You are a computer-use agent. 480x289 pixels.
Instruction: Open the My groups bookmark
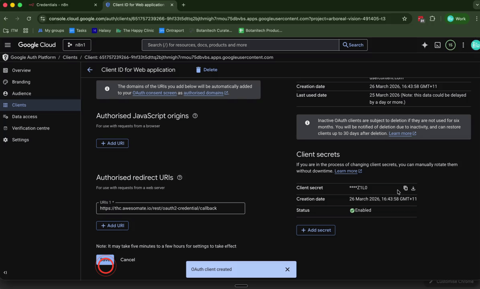51,31
